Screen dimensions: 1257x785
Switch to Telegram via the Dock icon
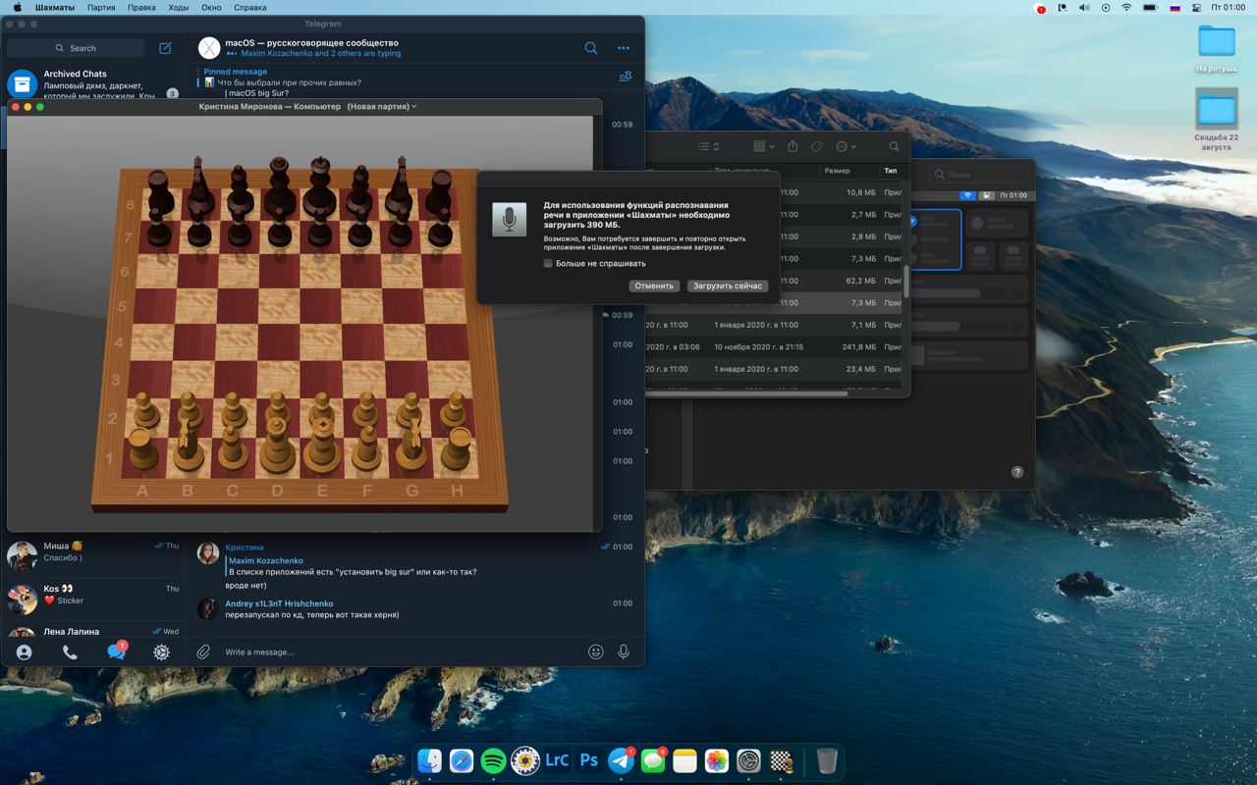tap(621, 760)
